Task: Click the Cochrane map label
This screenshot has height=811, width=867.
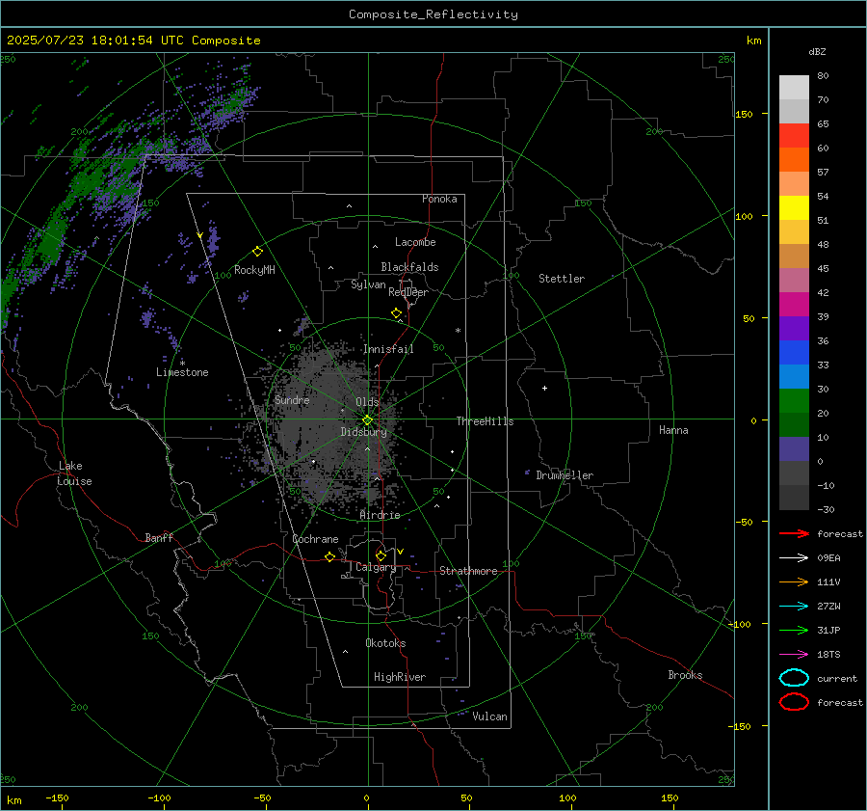Action: coord(315,539)
